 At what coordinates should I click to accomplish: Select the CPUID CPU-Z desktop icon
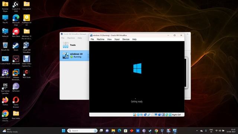coord(5,74)
